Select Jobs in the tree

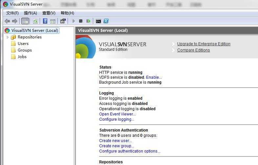(22, 57)
